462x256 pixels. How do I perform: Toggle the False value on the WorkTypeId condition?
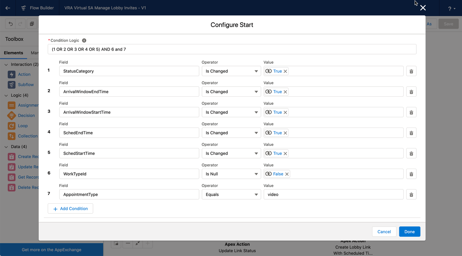point(269,174)
